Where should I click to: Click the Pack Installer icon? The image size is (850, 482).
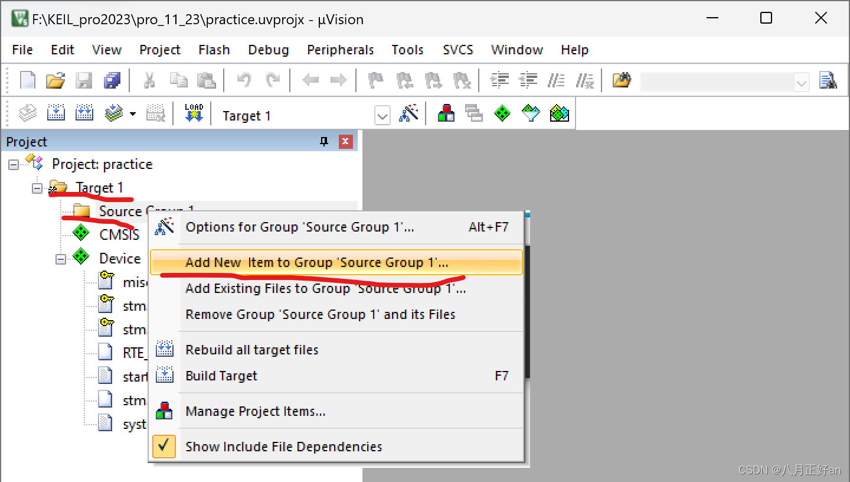click(559, 113)
